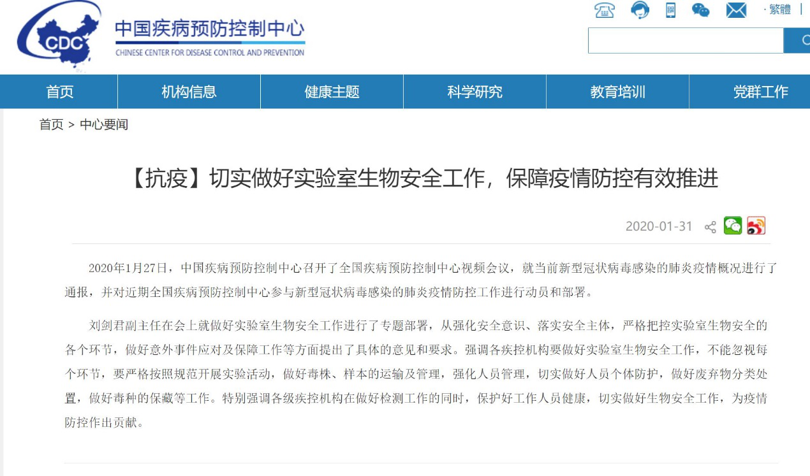Click the blue WeChat icon in header
The height and width of the screenshot is (476, 810).
tap(700, 10)
